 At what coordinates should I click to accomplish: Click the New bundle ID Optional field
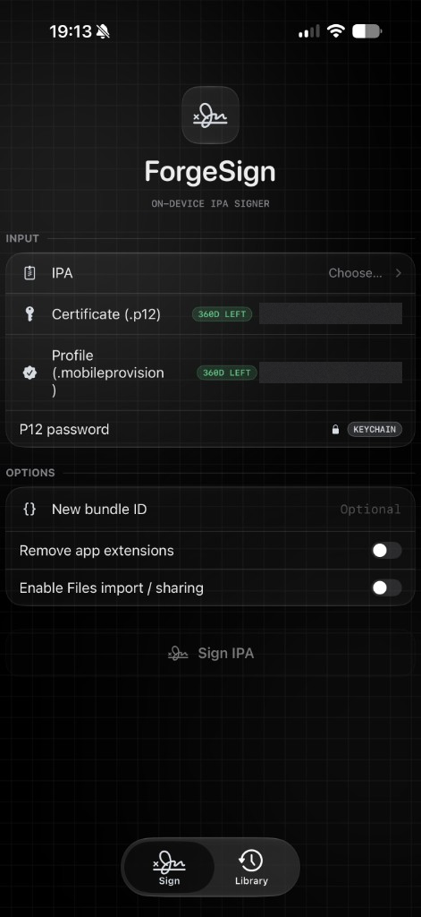coord(370,510)
